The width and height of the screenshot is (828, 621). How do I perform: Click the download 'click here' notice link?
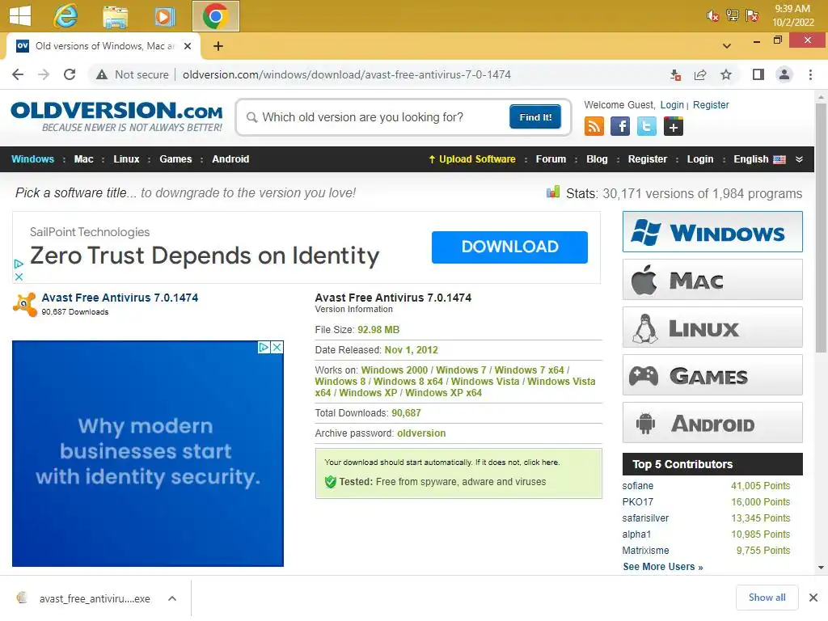(x=541, y=462)
